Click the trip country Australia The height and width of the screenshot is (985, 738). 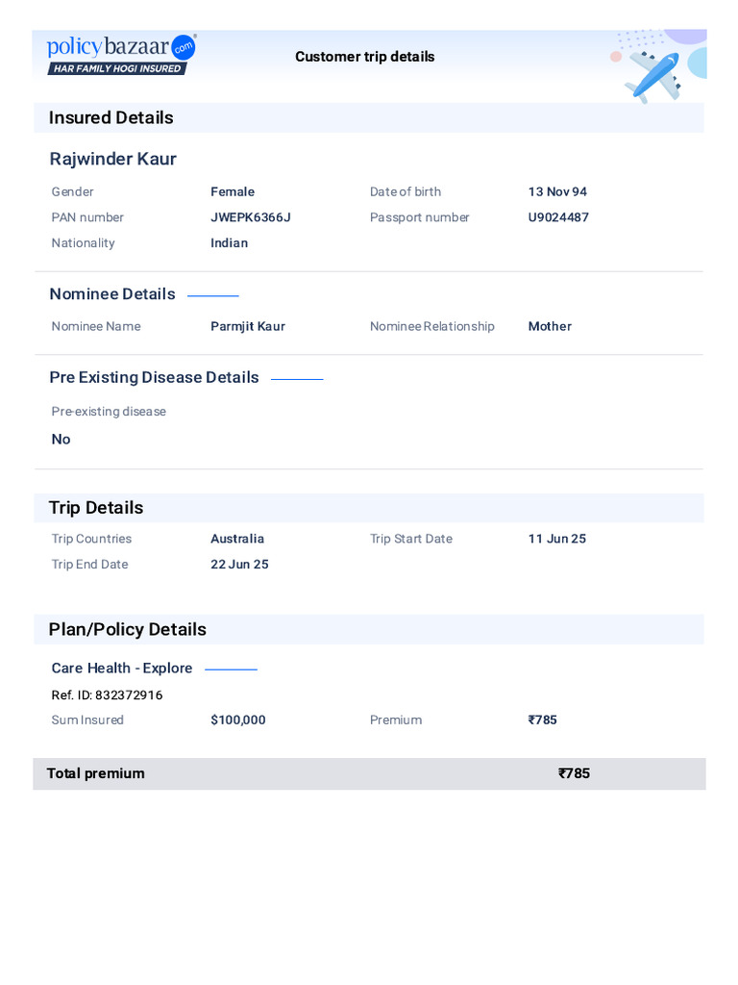click(x=237, y=539)
